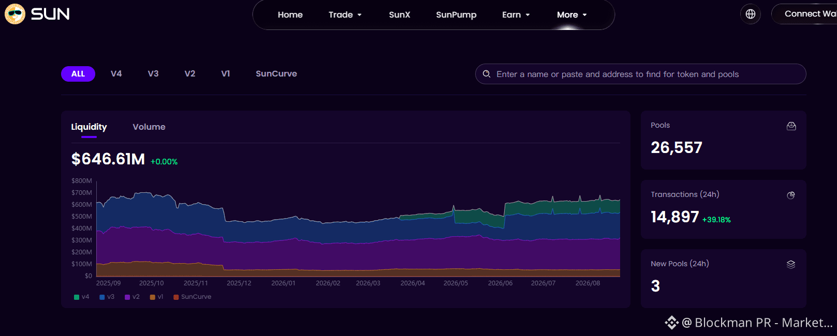This screenshot has height=336, width=837.
Task: Expand the Trade dropdown menu
Action: tap(345, 14)
